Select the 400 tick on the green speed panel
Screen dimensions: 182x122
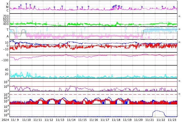6,24
